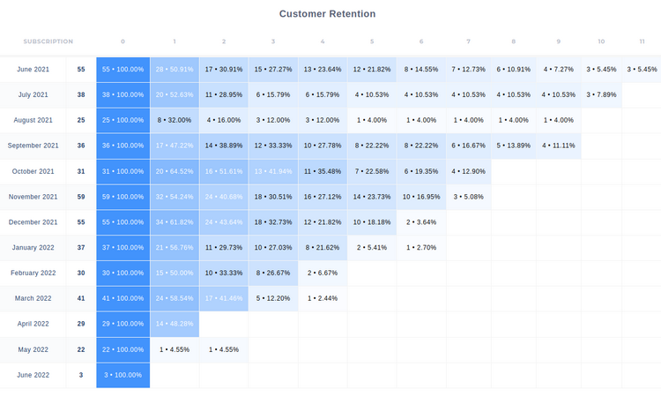The height and width of the screenshot is (397, 661).
Task: Click cell '6 • 16.67%'
Action: pyautogui.click(x=468, y=146)
